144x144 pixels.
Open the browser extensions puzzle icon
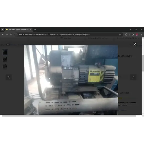tap(126, 34)
